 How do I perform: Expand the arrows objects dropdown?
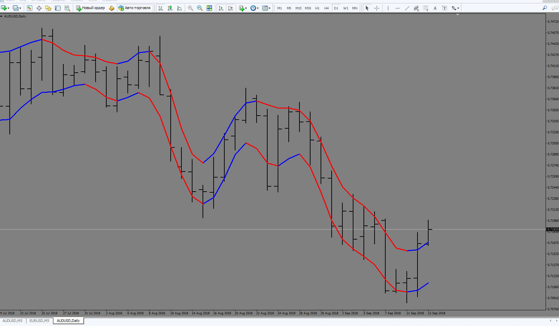458,8
